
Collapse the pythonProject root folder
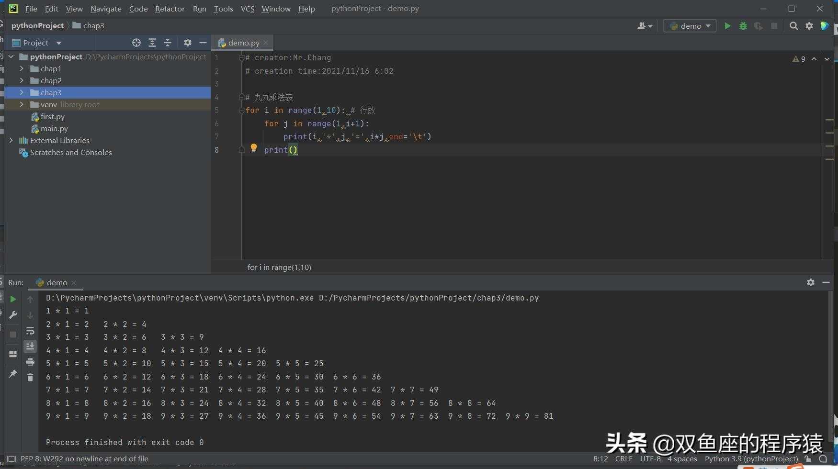point(11,56)
